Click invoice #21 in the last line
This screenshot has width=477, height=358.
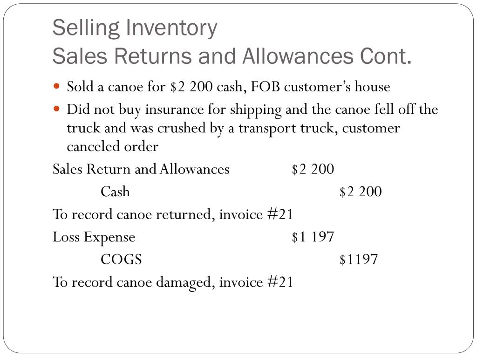pos(256,282)
